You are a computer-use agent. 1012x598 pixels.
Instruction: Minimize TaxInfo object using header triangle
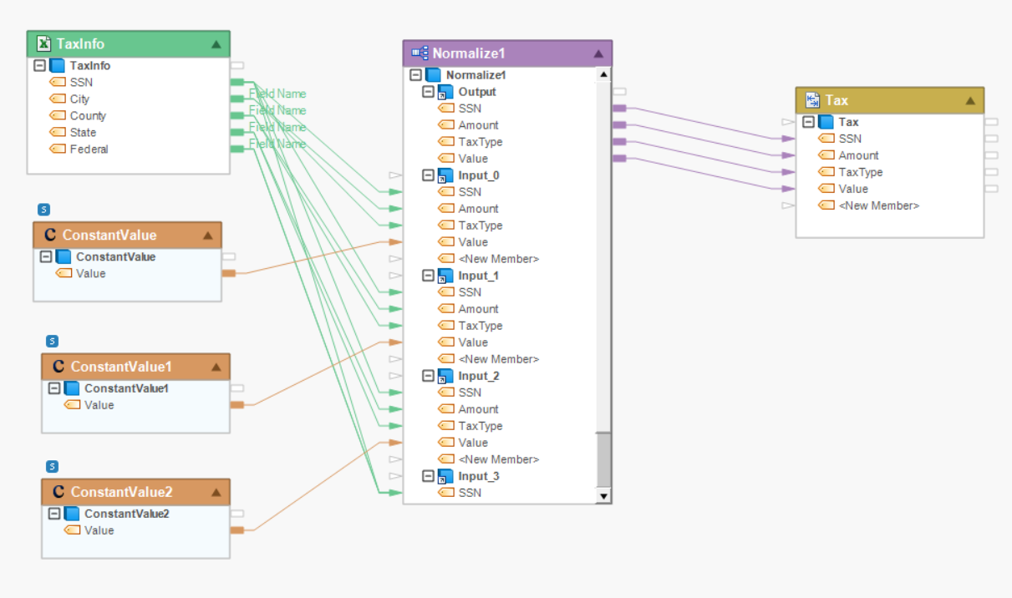216,43
